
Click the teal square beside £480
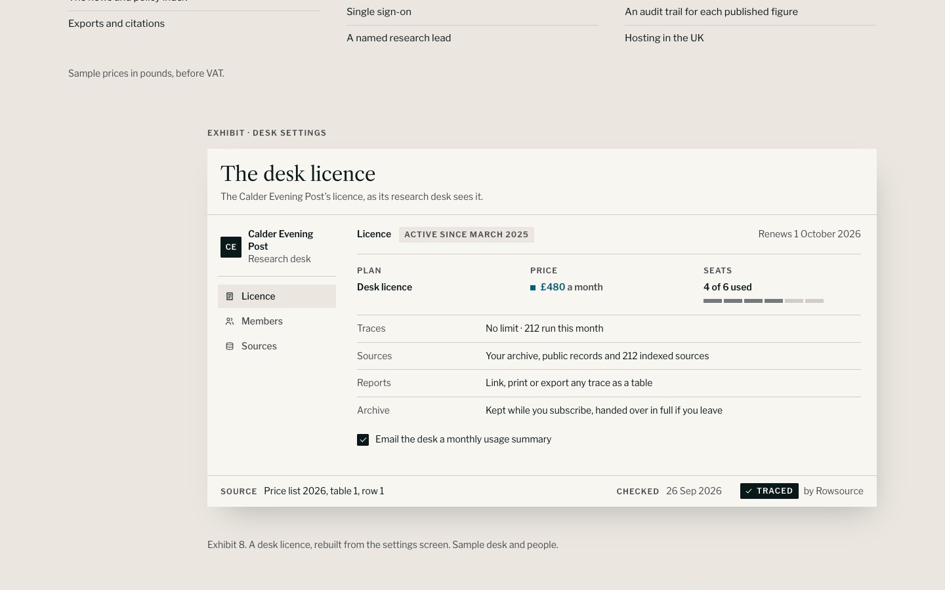coord(533,288)
